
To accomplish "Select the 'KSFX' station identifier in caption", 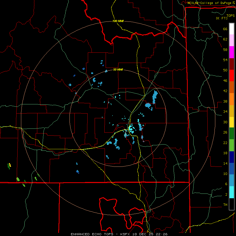I will point(125,234).
